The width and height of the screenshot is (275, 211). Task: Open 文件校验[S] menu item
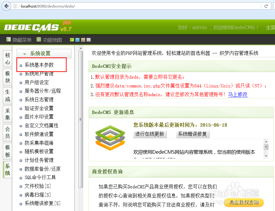pyautogui.click(x=38, y=186)
